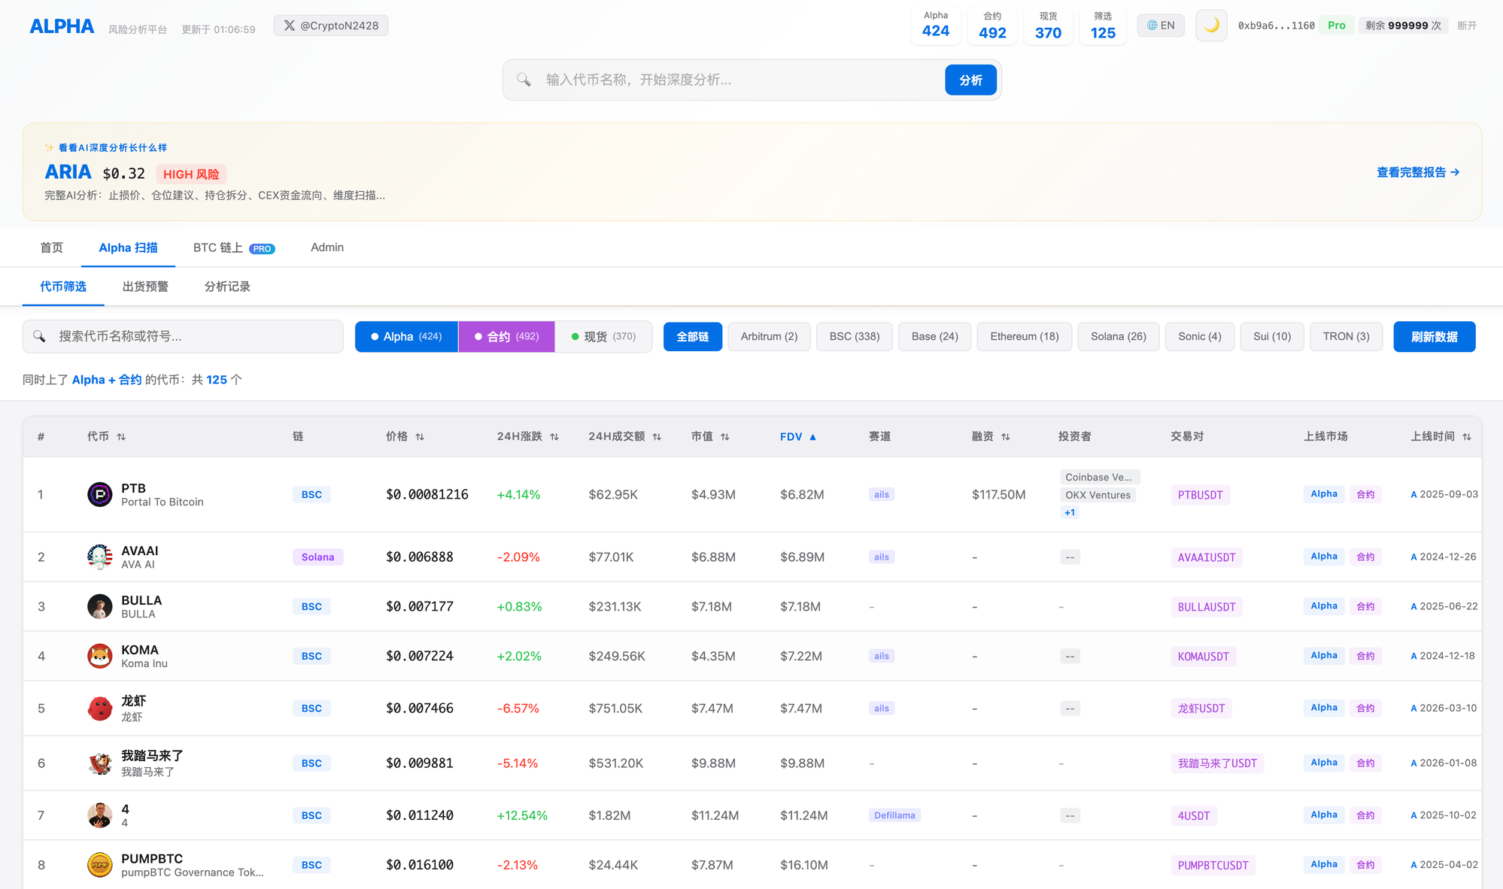Screen dimensions: 1503x889
Task: Open PTBUSDT trading pair
Action: (x=1200, y=495)
